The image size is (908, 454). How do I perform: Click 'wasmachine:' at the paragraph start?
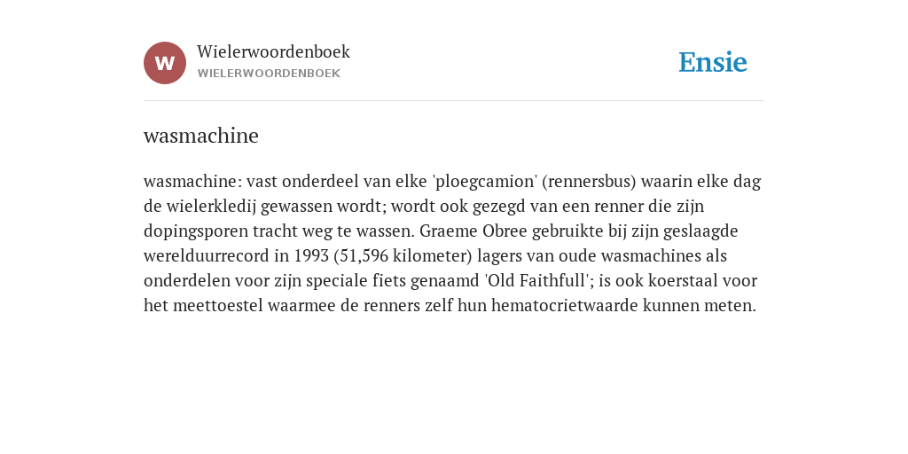click(x=192, y=182)
